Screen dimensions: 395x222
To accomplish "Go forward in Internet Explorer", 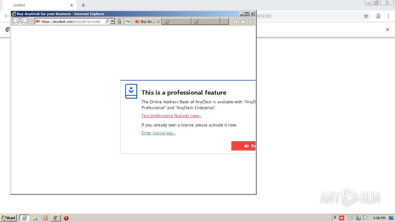I will 24,21.
